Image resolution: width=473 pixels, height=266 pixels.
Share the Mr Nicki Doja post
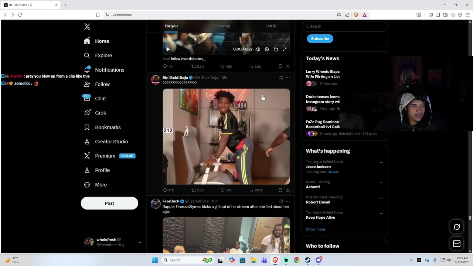pos(288,190)
